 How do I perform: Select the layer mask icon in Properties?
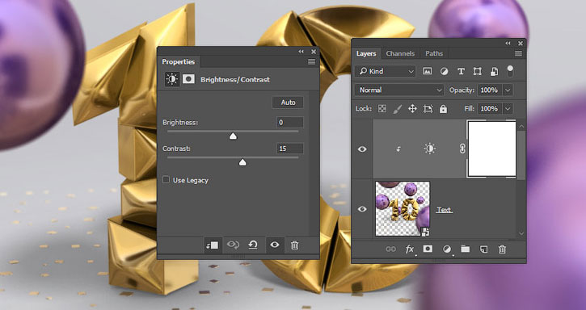[x=188, y=79]
